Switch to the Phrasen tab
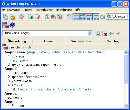 tap(49, 41)
